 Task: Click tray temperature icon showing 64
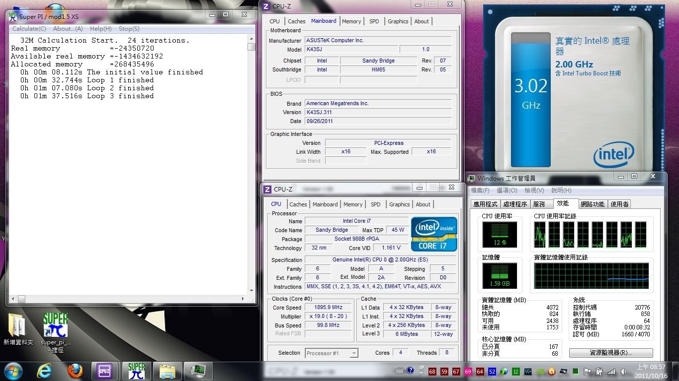(x=480, y=372)
